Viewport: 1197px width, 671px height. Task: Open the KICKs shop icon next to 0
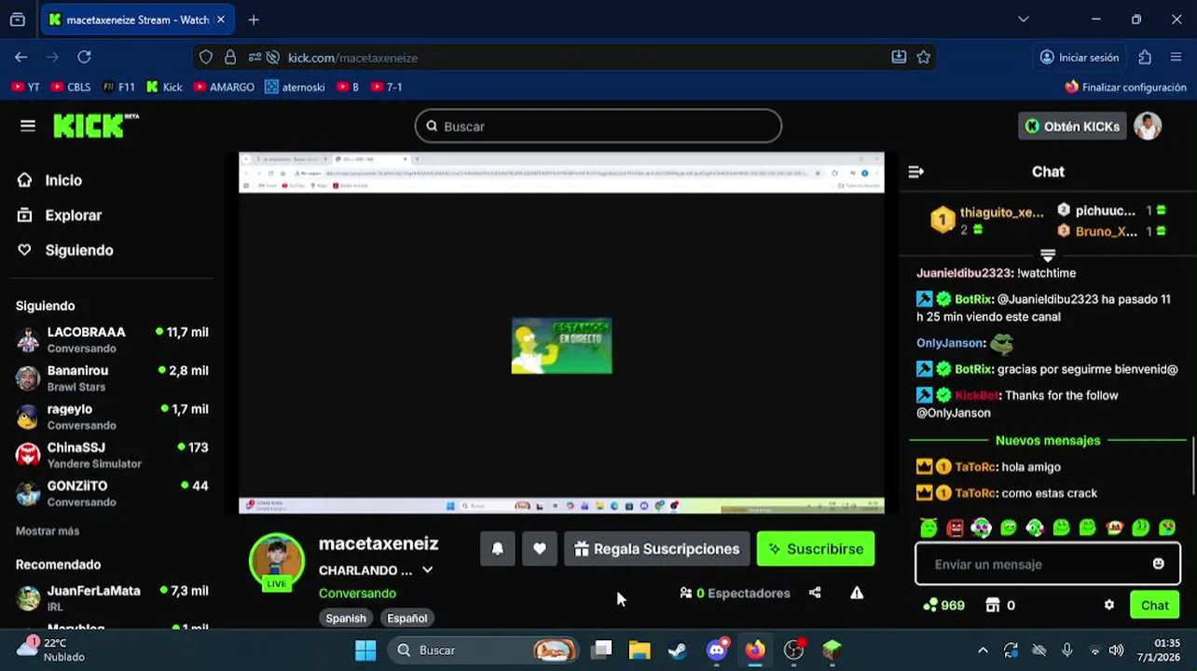[992, 605]
